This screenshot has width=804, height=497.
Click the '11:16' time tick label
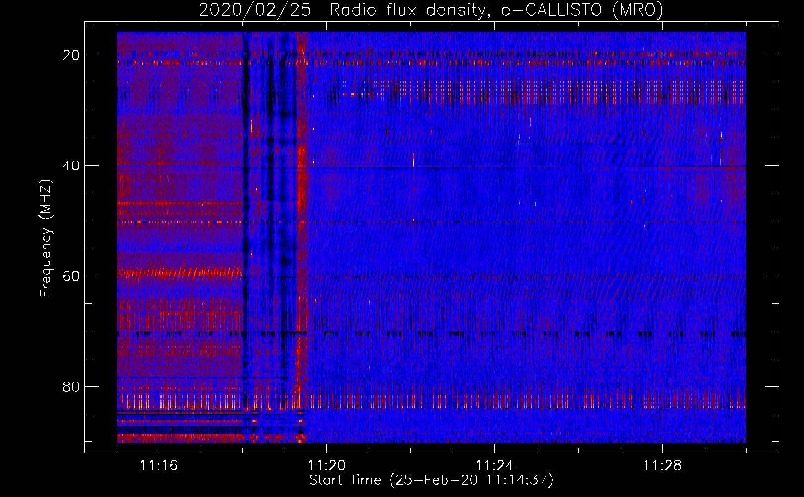click(x=159, y=466)
